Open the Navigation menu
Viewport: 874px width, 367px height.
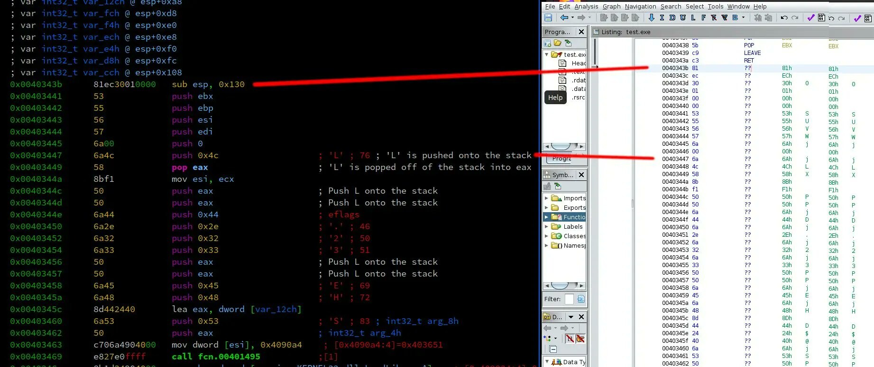tap(640, 6)
